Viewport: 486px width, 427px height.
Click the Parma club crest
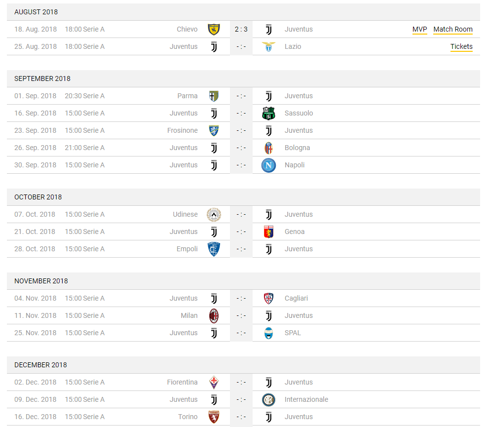214,96
